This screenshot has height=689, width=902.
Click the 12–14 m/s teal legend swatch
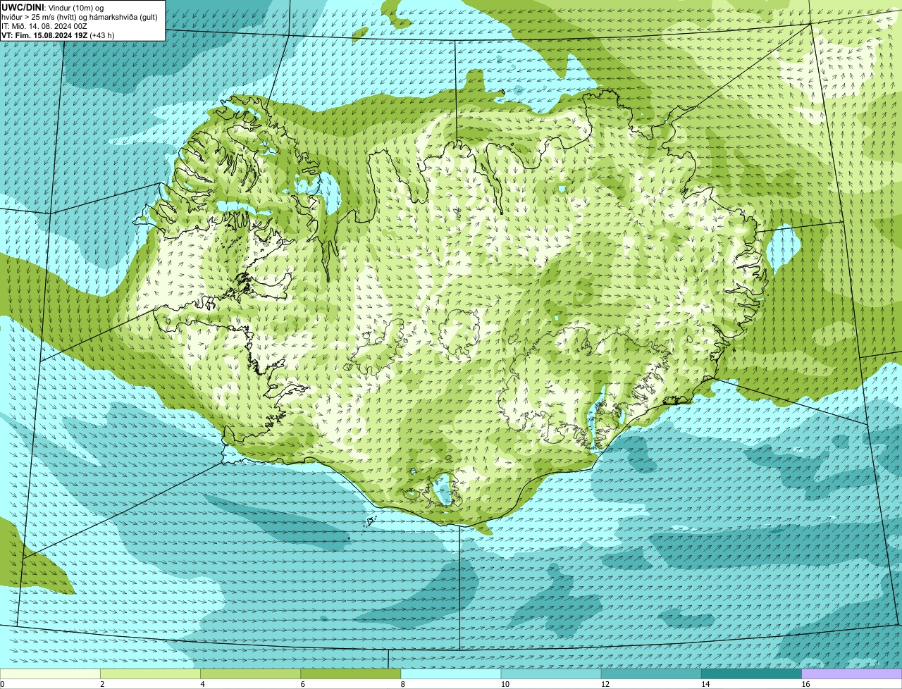click(x=651, y=674)
